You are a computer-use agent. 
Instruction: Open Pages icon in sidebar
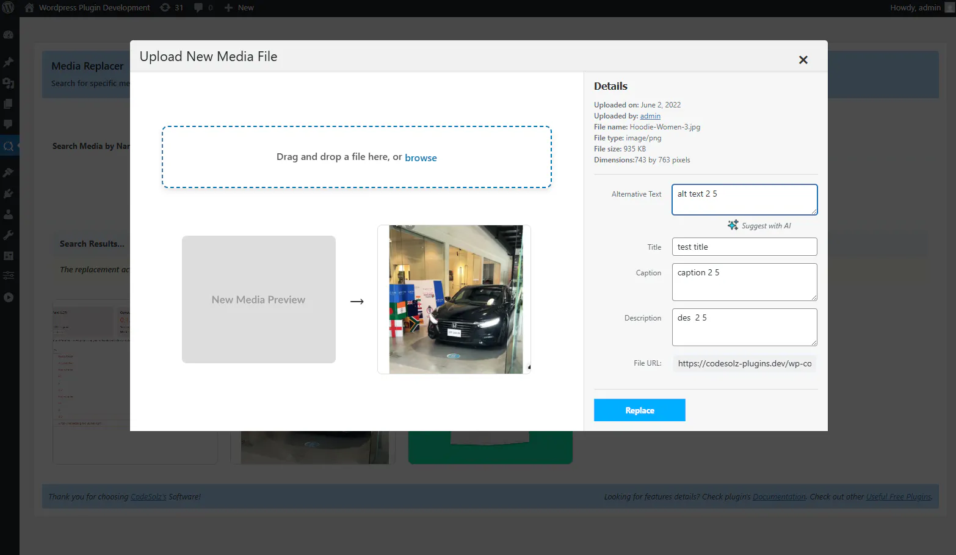tap(9, 104)
